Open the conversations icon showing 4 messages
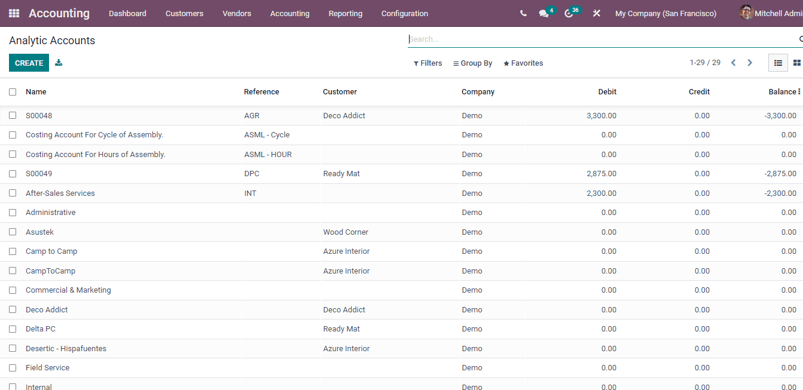The width and height of the screenshot is (803, 390). (544, 13)
